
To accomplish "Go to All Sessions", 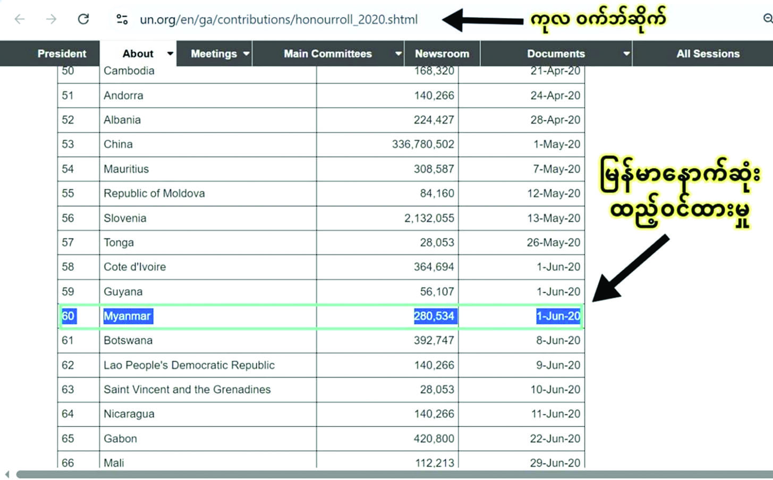I will coord(708,54).
